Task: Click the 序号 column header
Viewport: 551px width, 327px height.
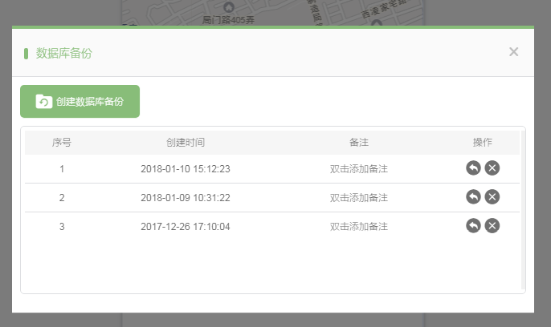Action: pyautogui.click(x=62, y=142)
